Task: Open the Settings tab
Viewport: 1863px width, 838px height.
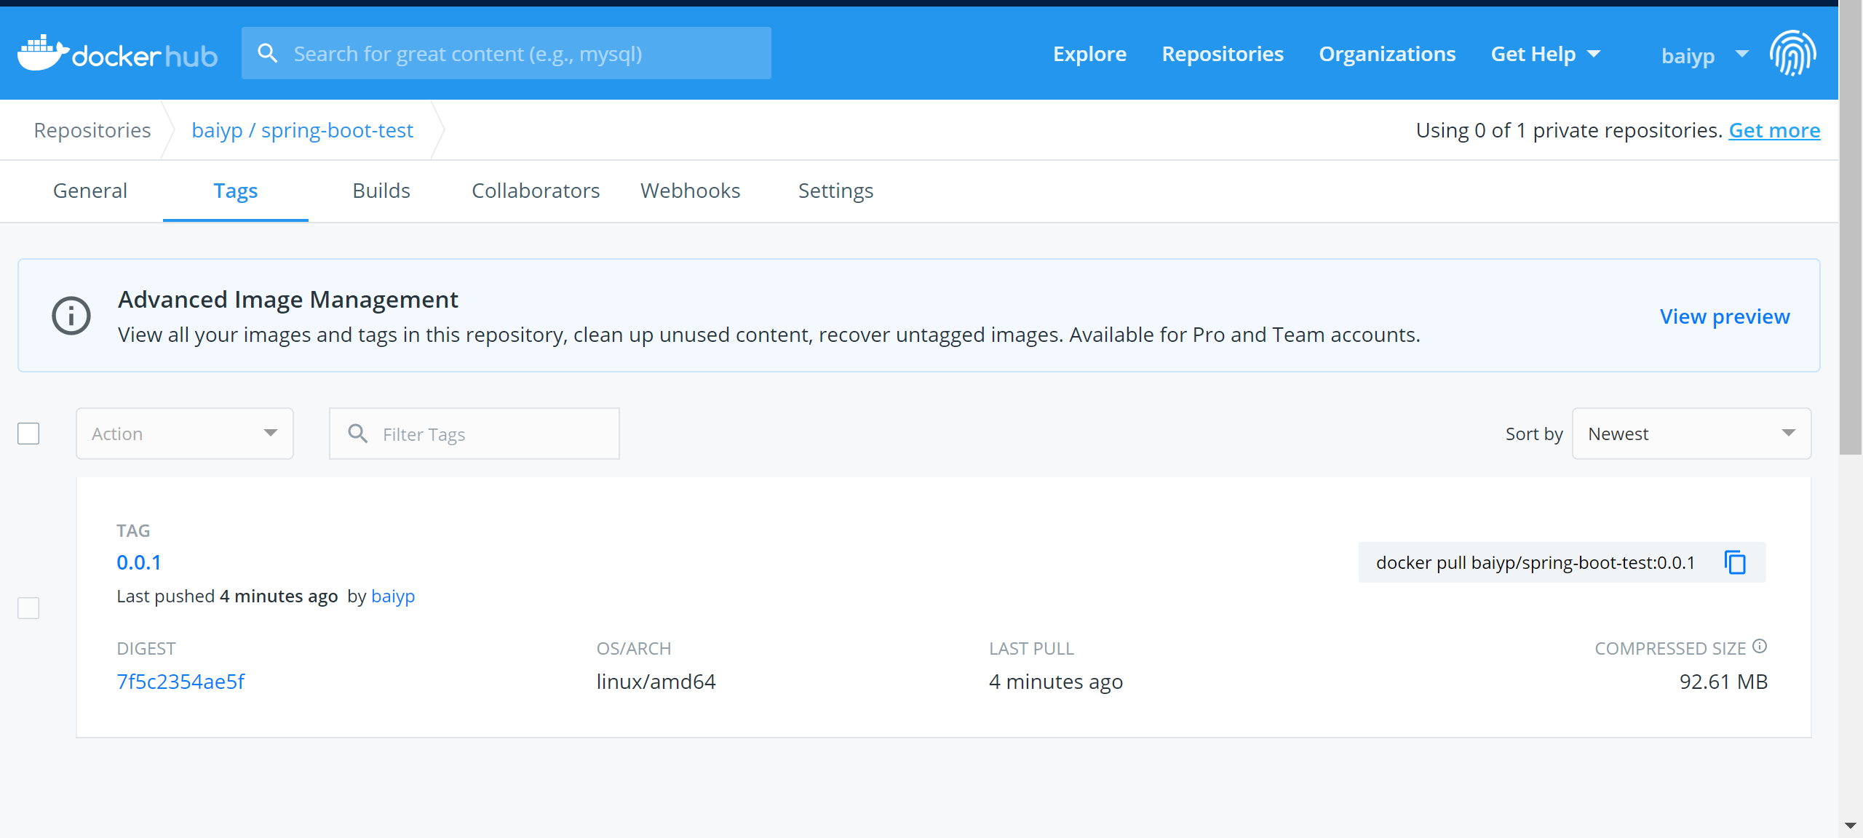Action: (x=835, y=191)
